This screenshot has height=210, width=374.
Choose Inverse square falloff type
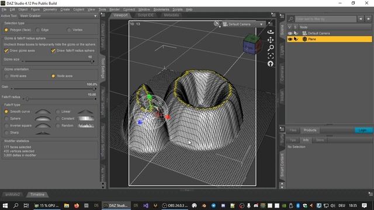6,125
